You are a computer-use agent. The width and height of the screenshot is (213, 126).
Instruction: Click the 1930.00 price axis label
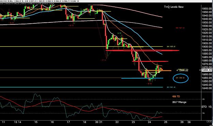click(x=207, y=26)
